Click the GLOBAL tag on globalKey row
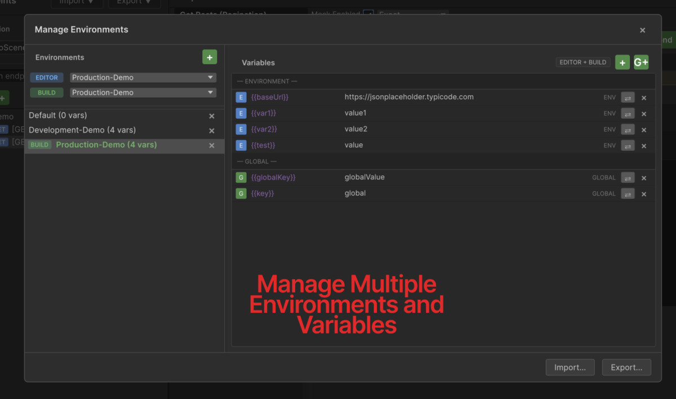The image size is (676, 399). tap(604, 178)
